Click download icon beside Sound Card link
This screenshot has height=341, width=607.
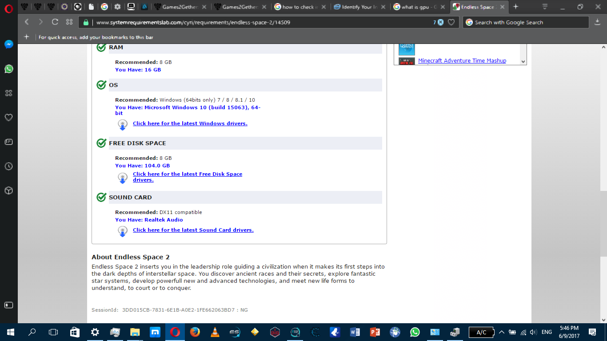(123, 231)
